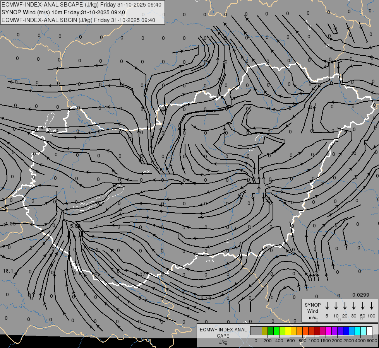Click the 800 tick label on the CAPE scale
Viewport: 379px width, 348px height.
click(x=302, y=341)
